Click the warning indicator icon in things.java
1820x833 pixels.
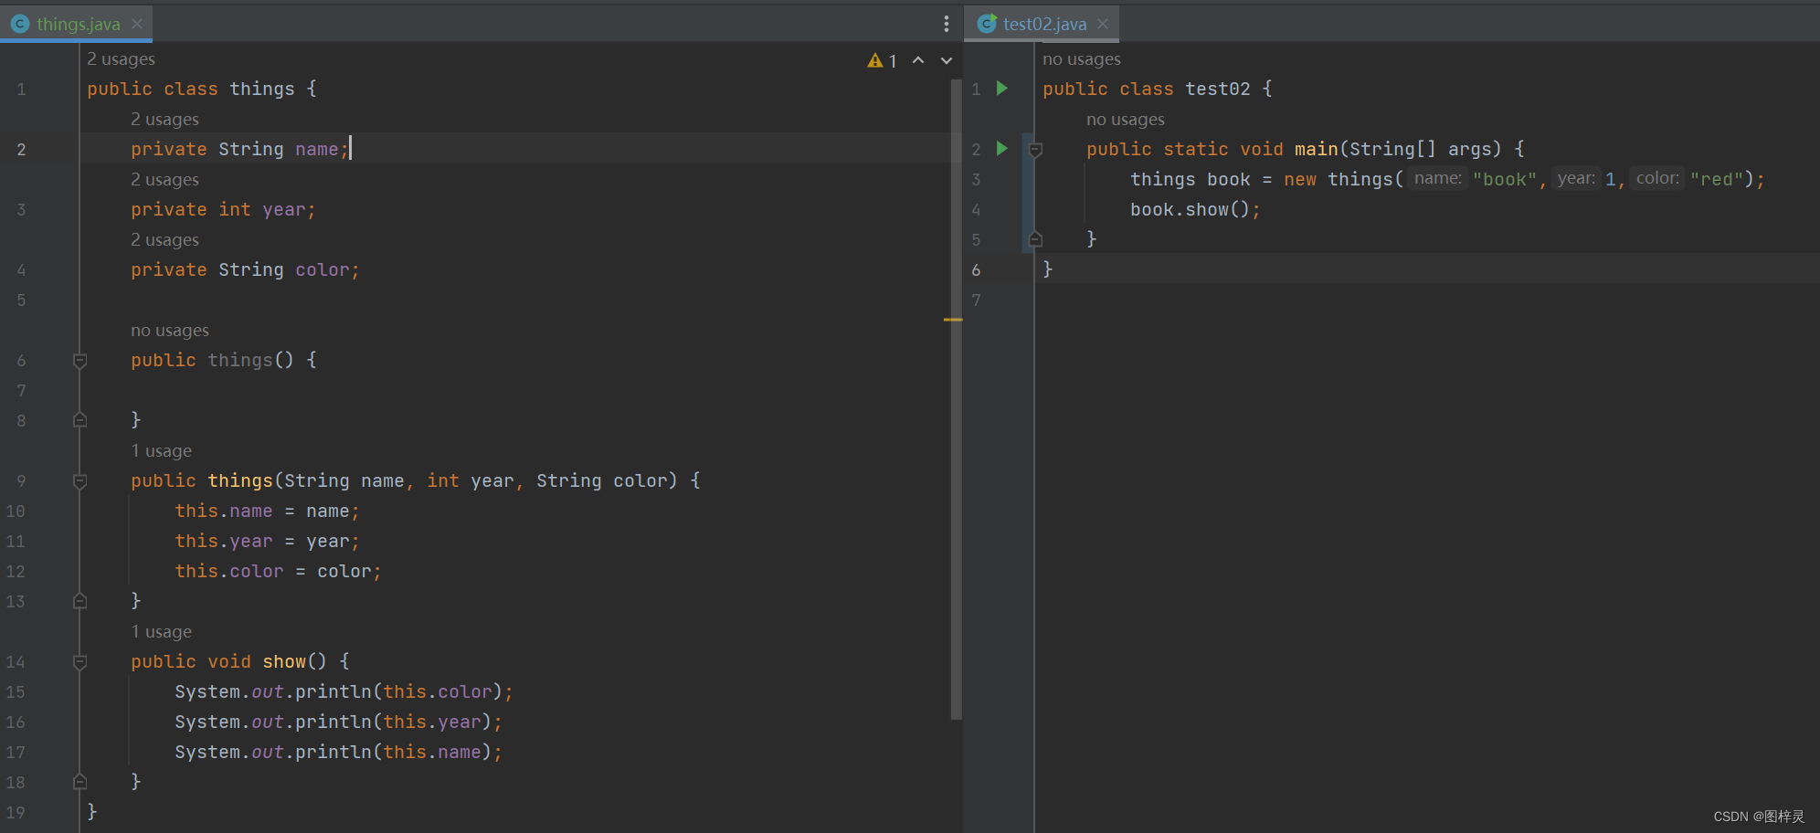tap(875, 60)
